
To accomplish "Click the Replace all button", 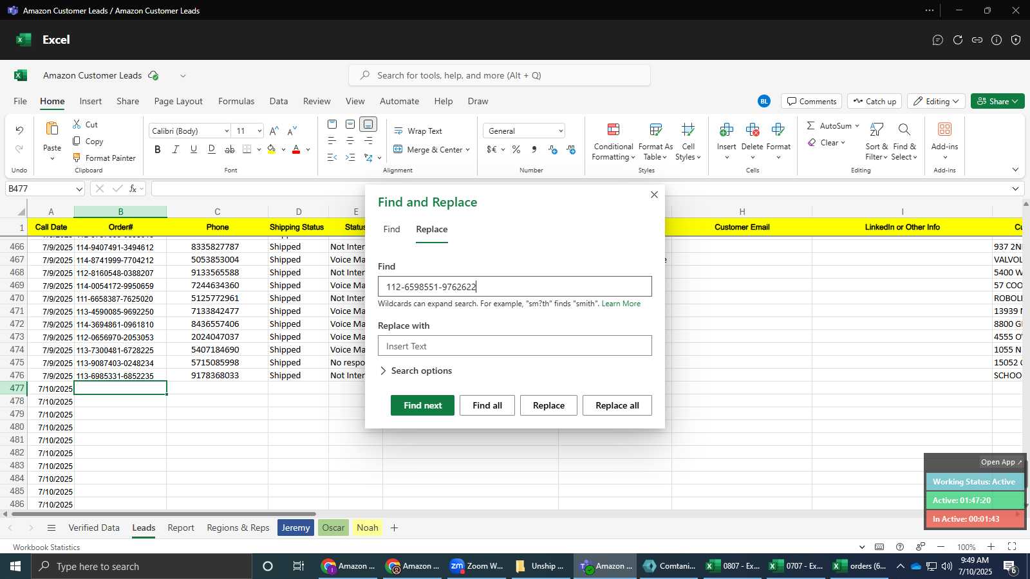I will pyautogui.click(x=617, y=405).
